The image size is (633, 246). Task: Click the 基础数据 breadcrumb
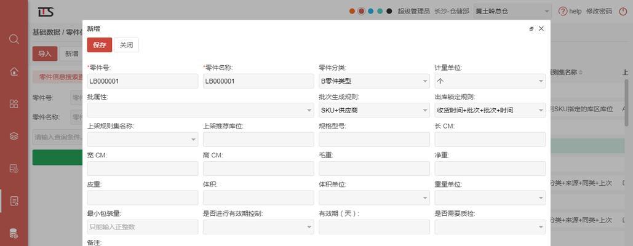(x=46, y=32)
